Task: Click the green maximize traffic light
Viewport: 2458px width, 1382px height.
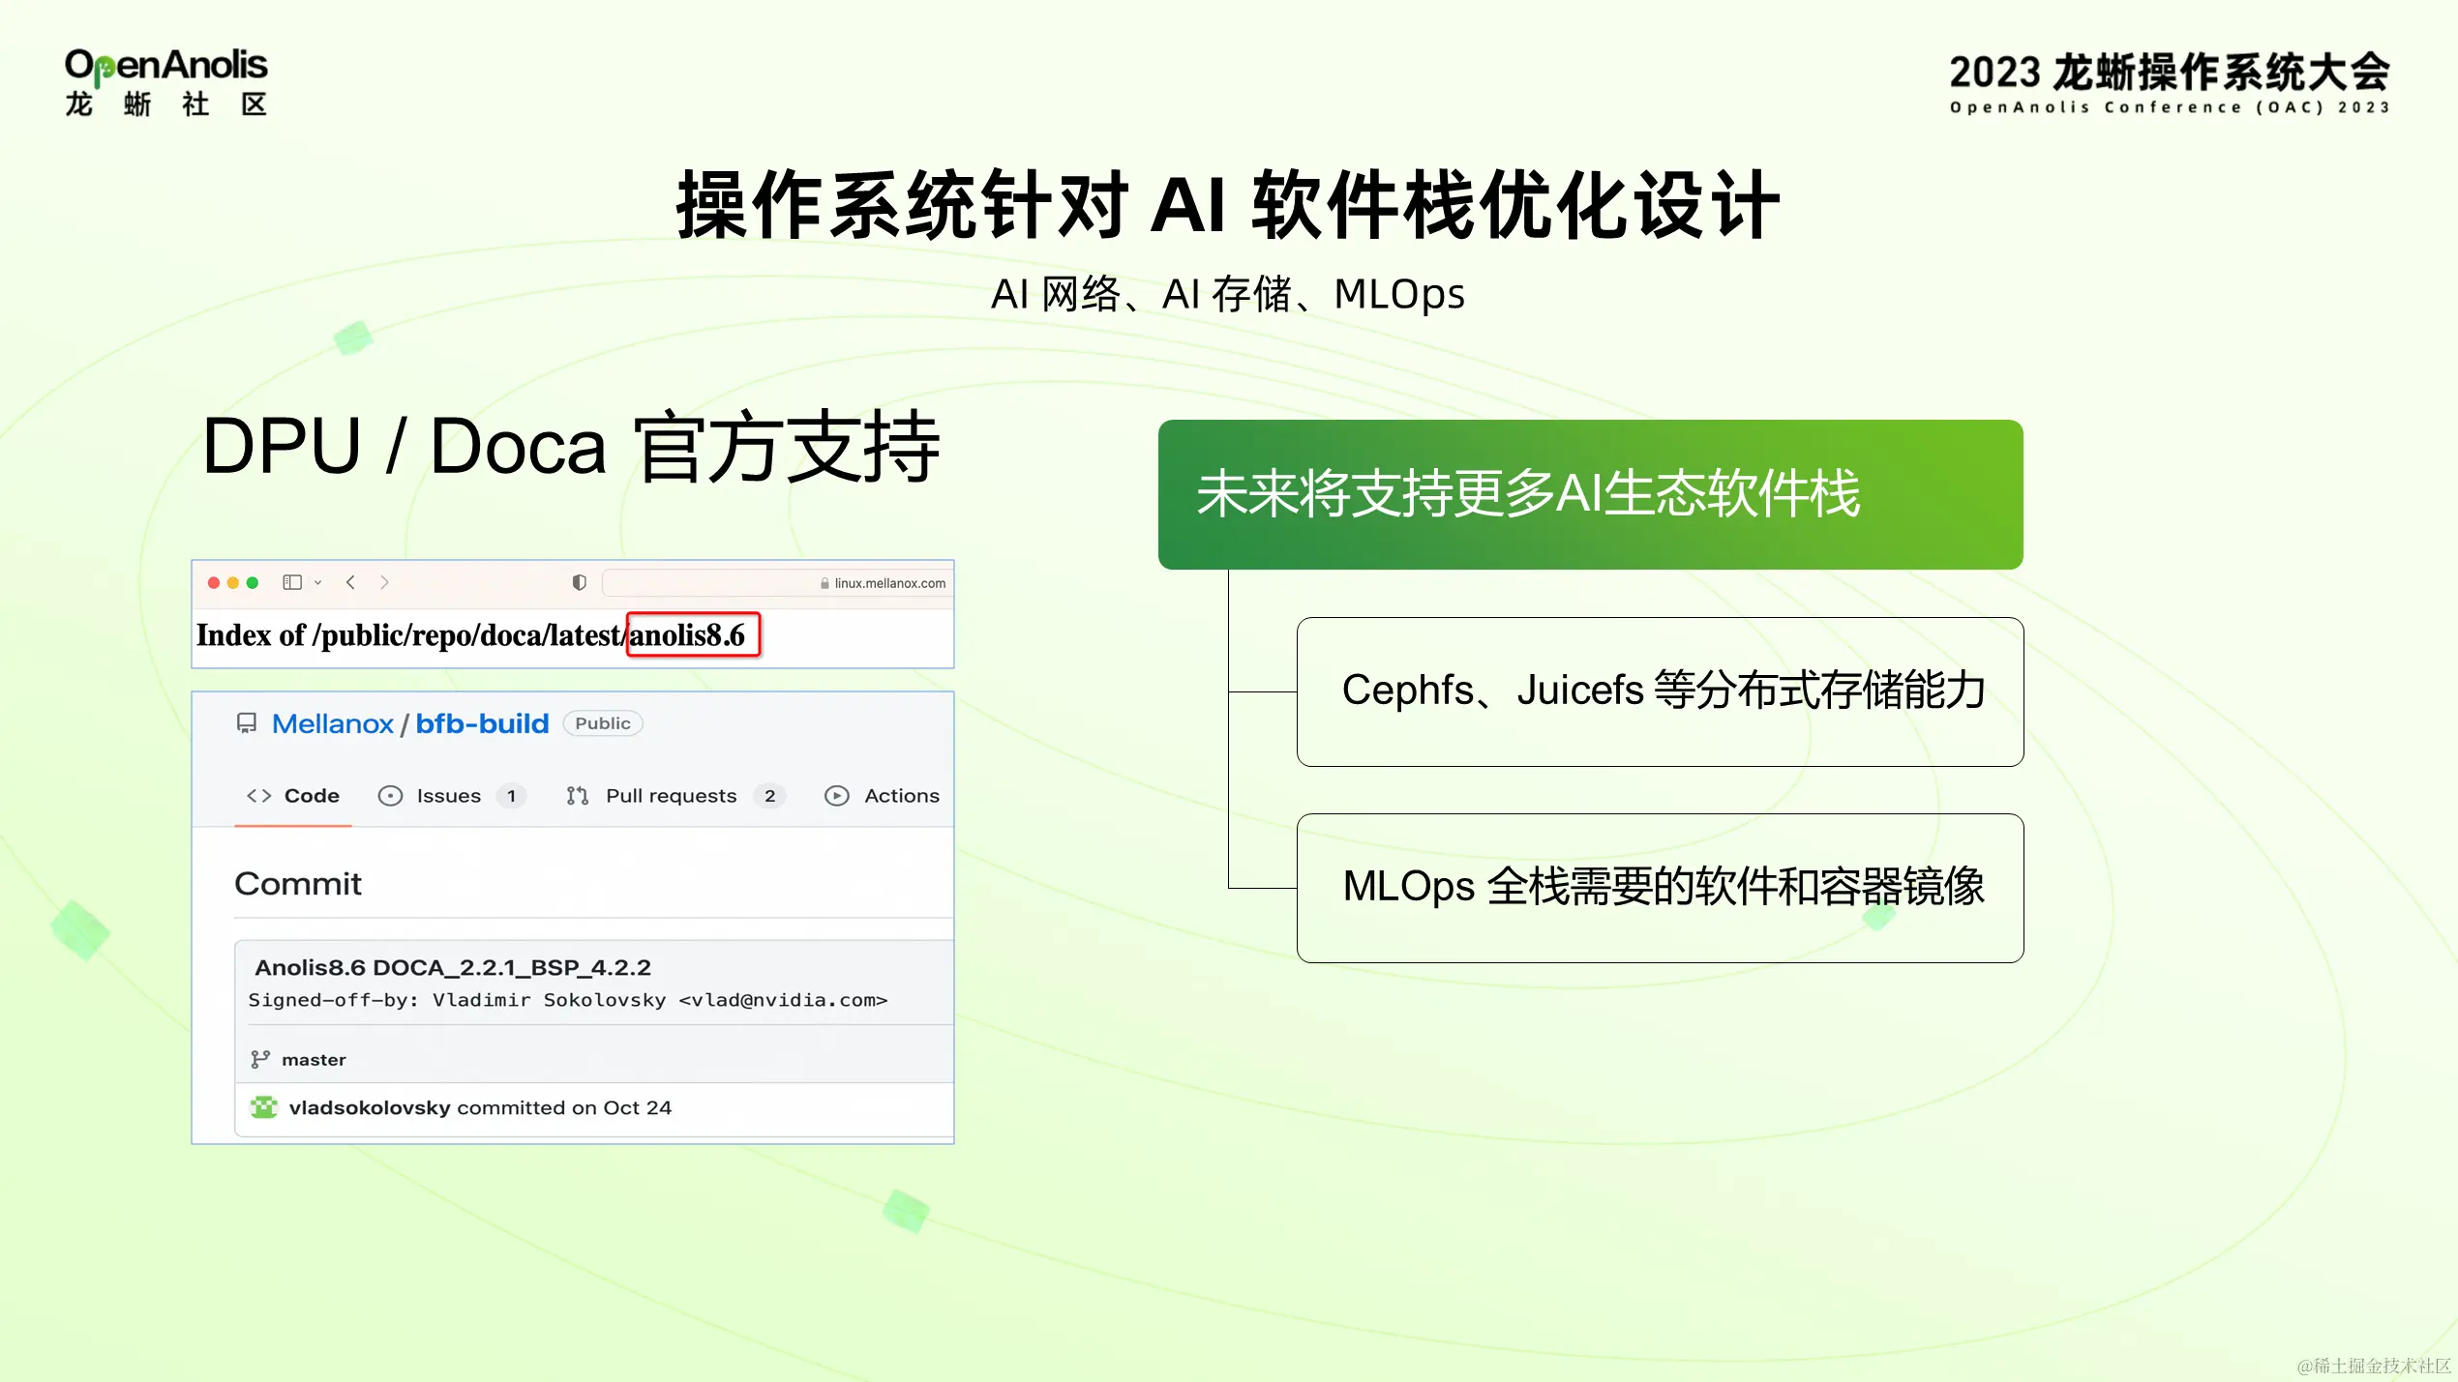Action: point(252,582)
